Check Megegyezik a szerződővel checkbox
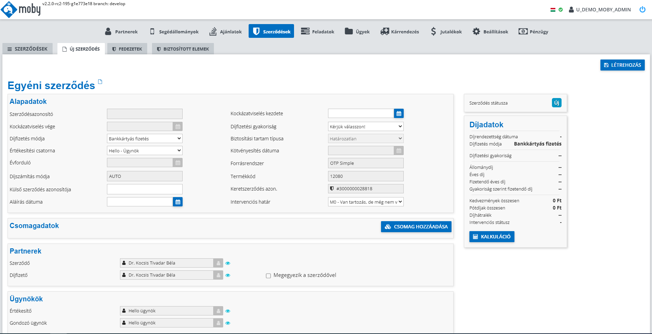Screen dimensions: 652x334 [x=268, y=276]
